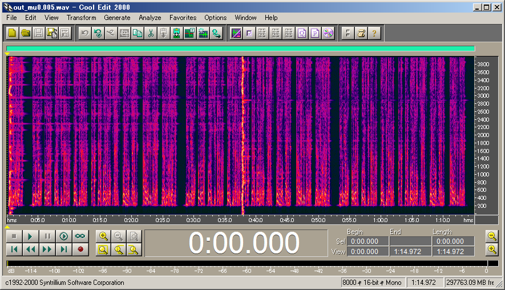Click the 0:20.0 mark on the time ruler
This screenshot has width=505, height=290.
131,220
